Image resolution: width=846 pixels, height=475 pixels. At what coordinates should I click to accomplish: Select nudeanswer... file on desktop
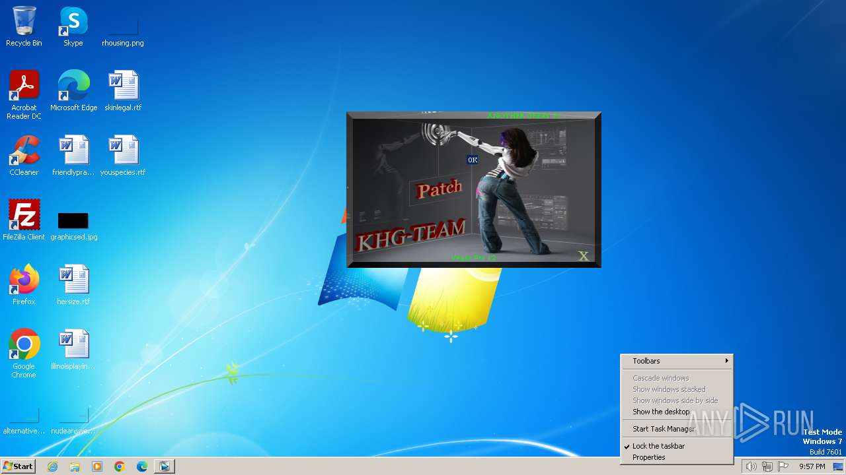[x=73, y=421]
